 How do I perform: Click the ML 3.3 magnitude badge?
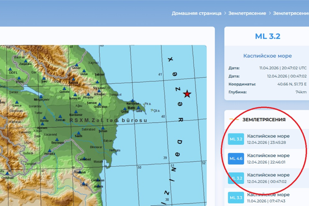tap(236, 198)
